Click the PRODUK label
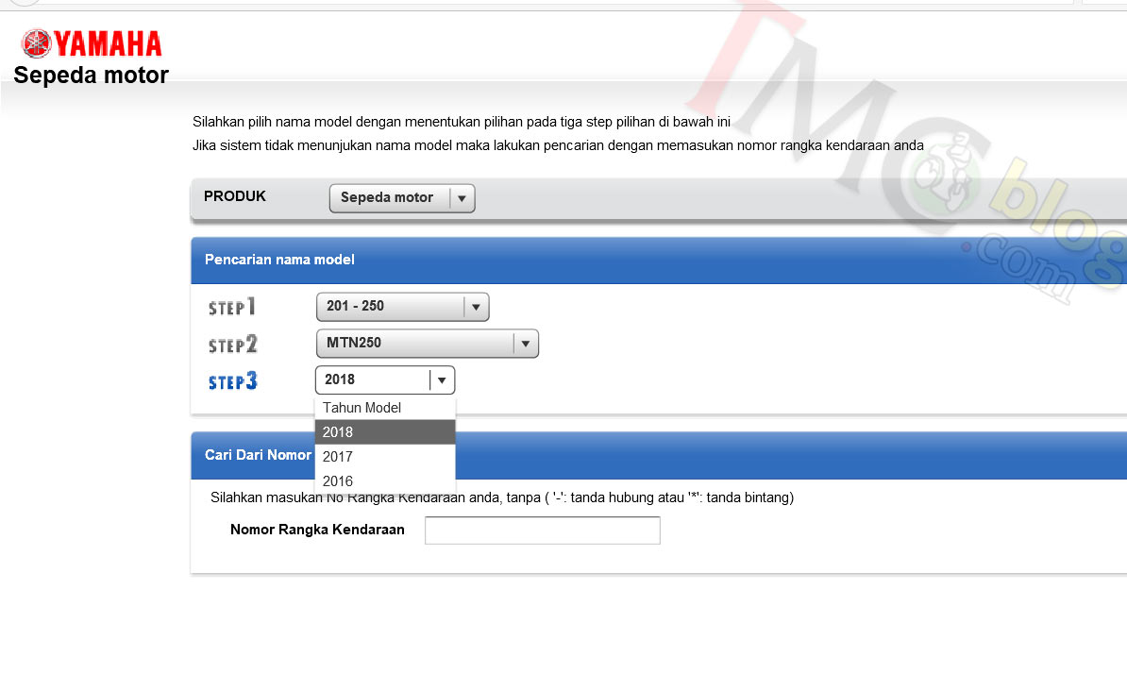Viewport: 1127px width, 691px height. pos(235,196)
